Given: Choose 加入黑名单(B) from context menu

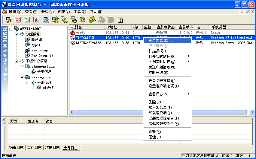Looking at the screenshot, I should click(x=167, y=107).
